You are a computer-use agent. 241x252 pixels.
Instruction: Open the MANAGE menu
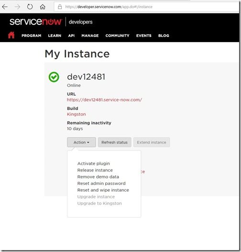click(90, 35)
